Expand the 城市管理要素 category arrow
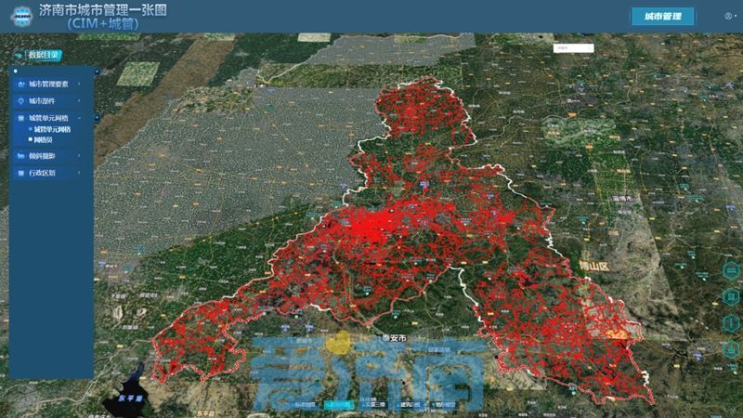The height and width of the screenshot is (418, 743). pos(79,84)
